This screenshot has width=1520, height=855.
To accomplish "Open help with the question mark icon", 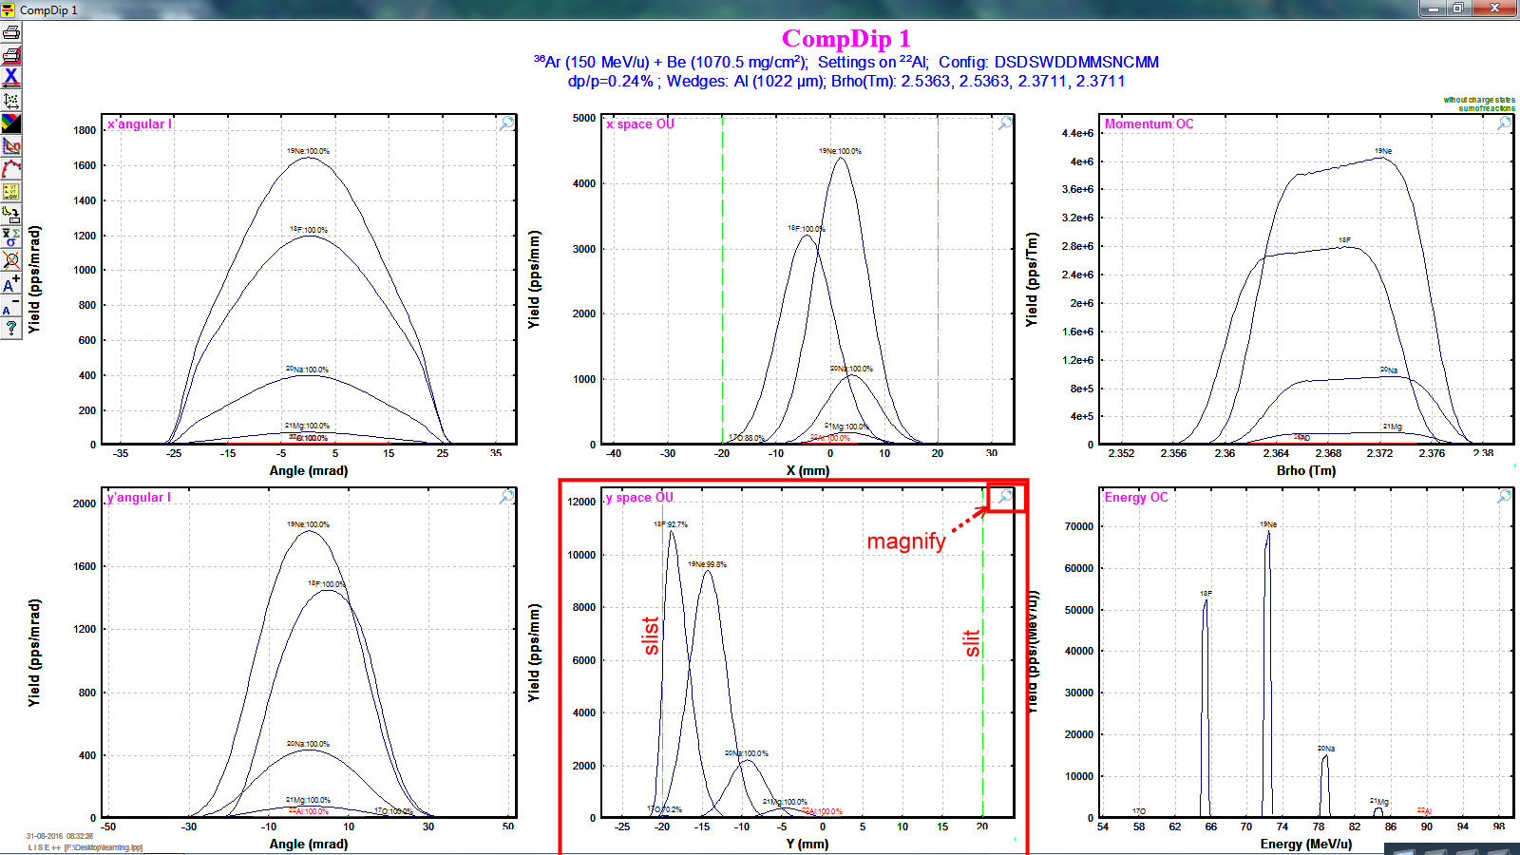I will click(10, 329).
